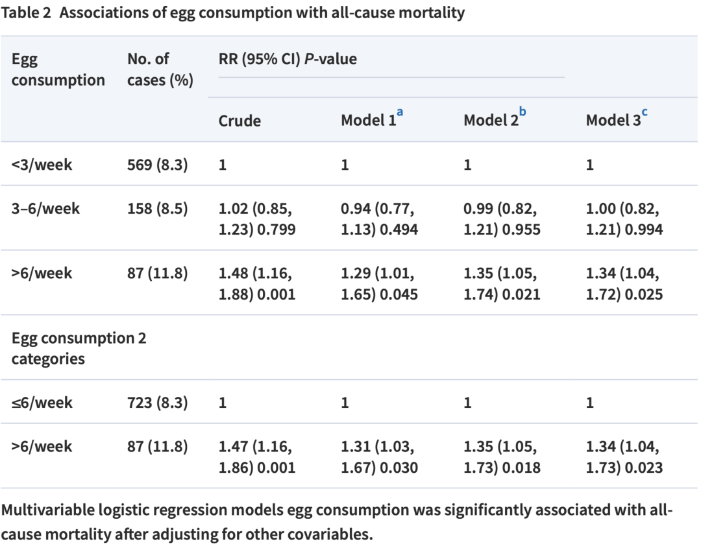Click the Egg consumption 2 categories subheading

click(79, 348)
